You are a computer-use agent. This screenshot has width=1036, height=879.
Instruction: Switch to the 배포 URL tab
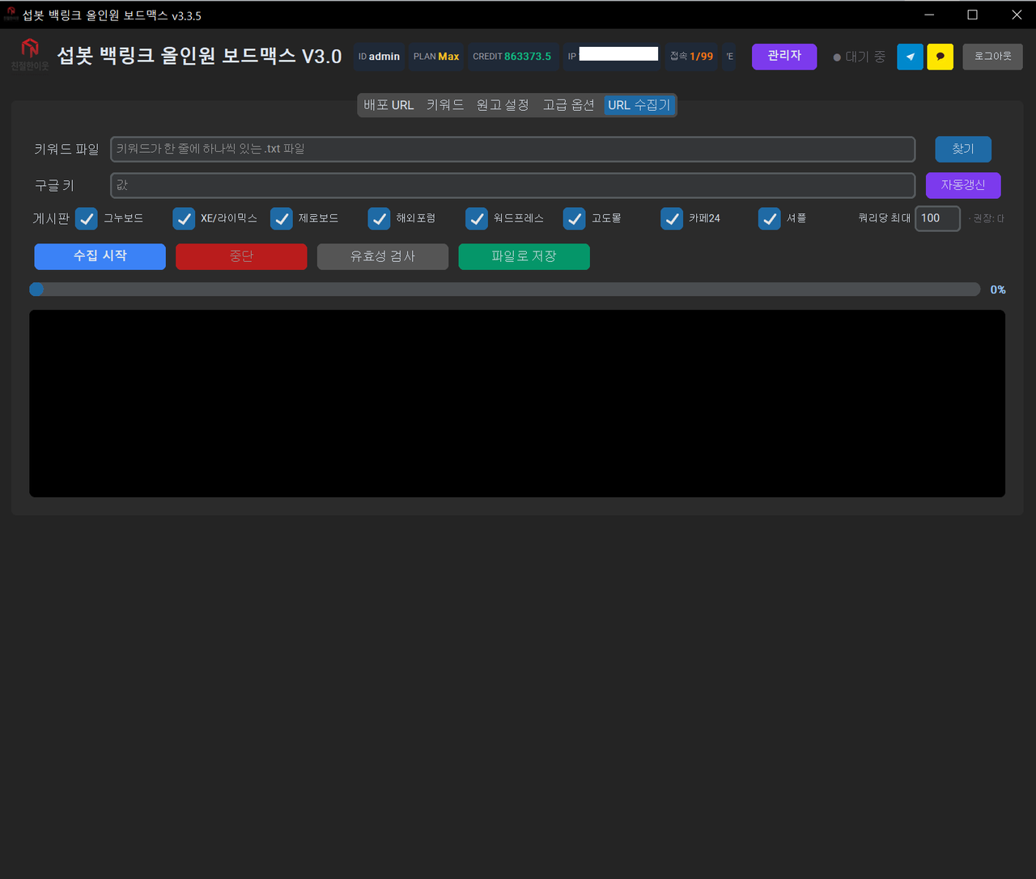point(388,105)
